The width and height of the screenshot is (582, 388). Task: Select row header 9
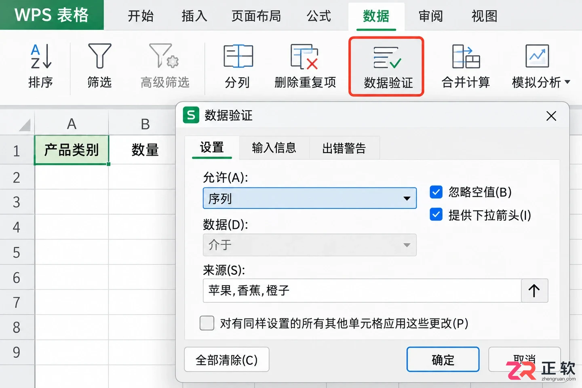[x=17, y=352]
